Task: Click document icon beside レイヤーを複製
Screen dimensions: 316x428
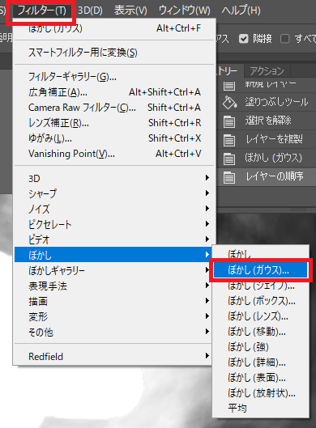Action: coord(229,140)
